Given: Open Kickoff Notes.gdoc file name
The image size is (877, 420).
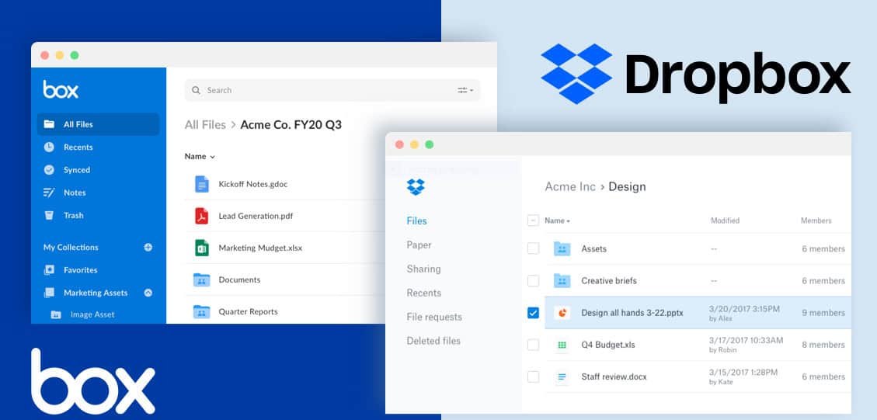Looking at the screenshot, I should coord(252,184).
